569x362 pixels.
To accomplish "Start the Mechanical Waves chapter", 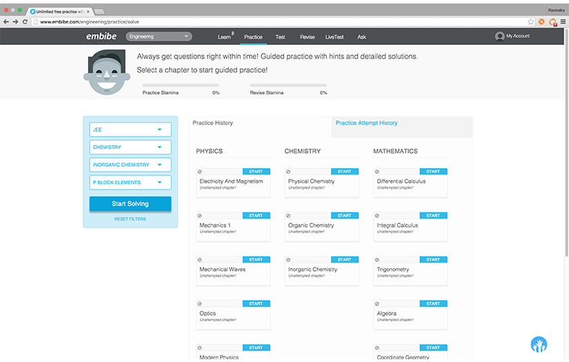I will [256, 260].
